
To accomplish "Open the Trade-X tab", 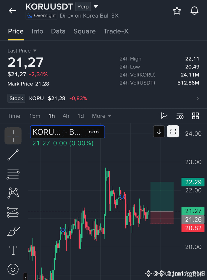I will [x=116, y=31].
